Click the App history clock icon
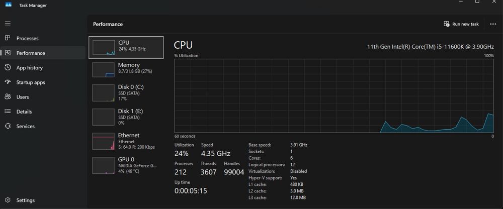Image resolution: width=503 pixels, height=209 pixels. pos(8,68)
